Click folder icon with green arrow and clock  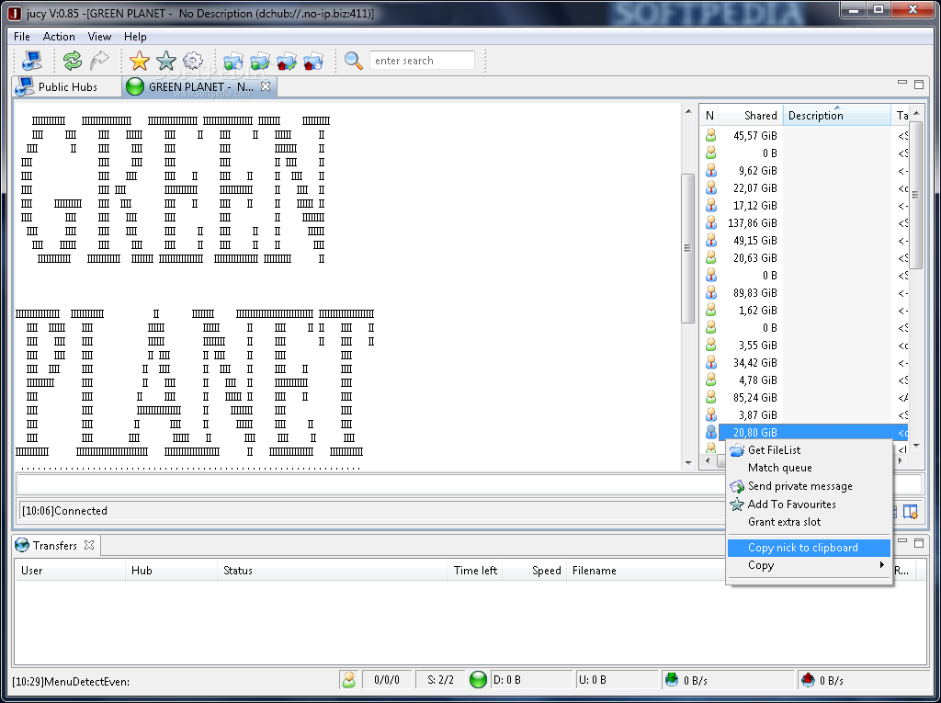(233, 62)
